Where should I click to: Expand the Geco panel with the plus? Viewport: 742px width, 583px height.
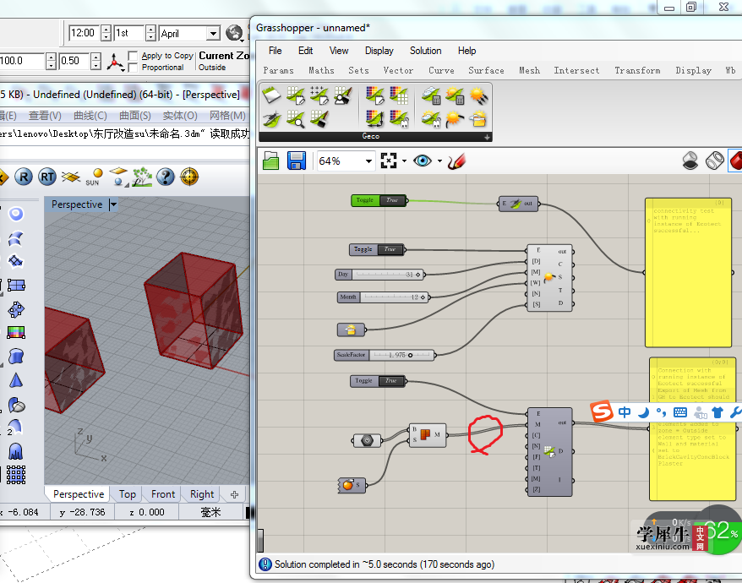pos(487,137)
